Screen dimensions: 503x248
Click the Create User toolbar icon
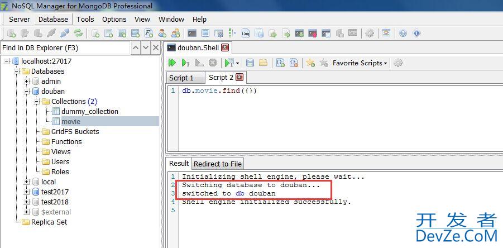[162, 33]
